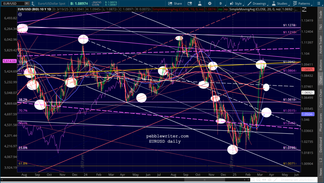
Task: Click the pink 5,614.66 left axis tag
Action: pyautogui.click(x=9, y=61)
